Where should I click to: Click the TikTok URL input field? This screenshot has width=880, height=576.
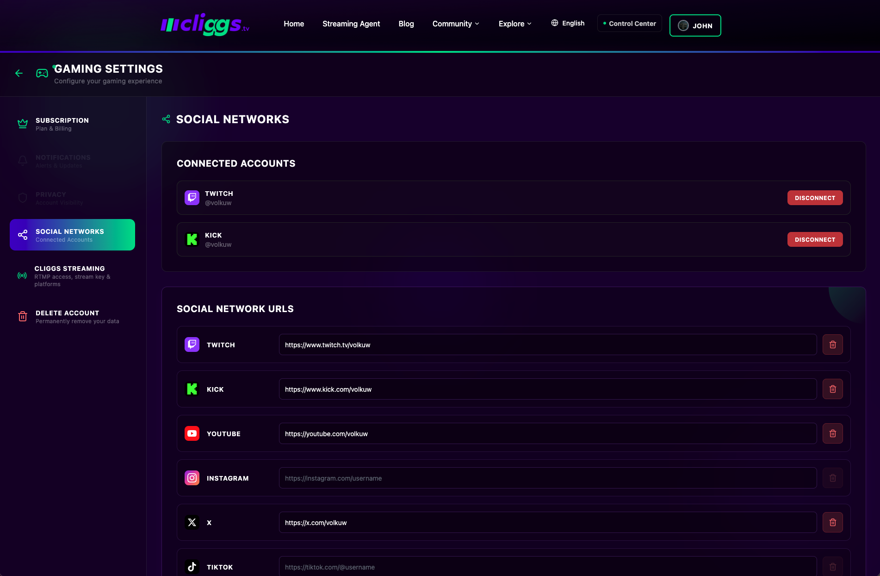[x=548, y=566]
